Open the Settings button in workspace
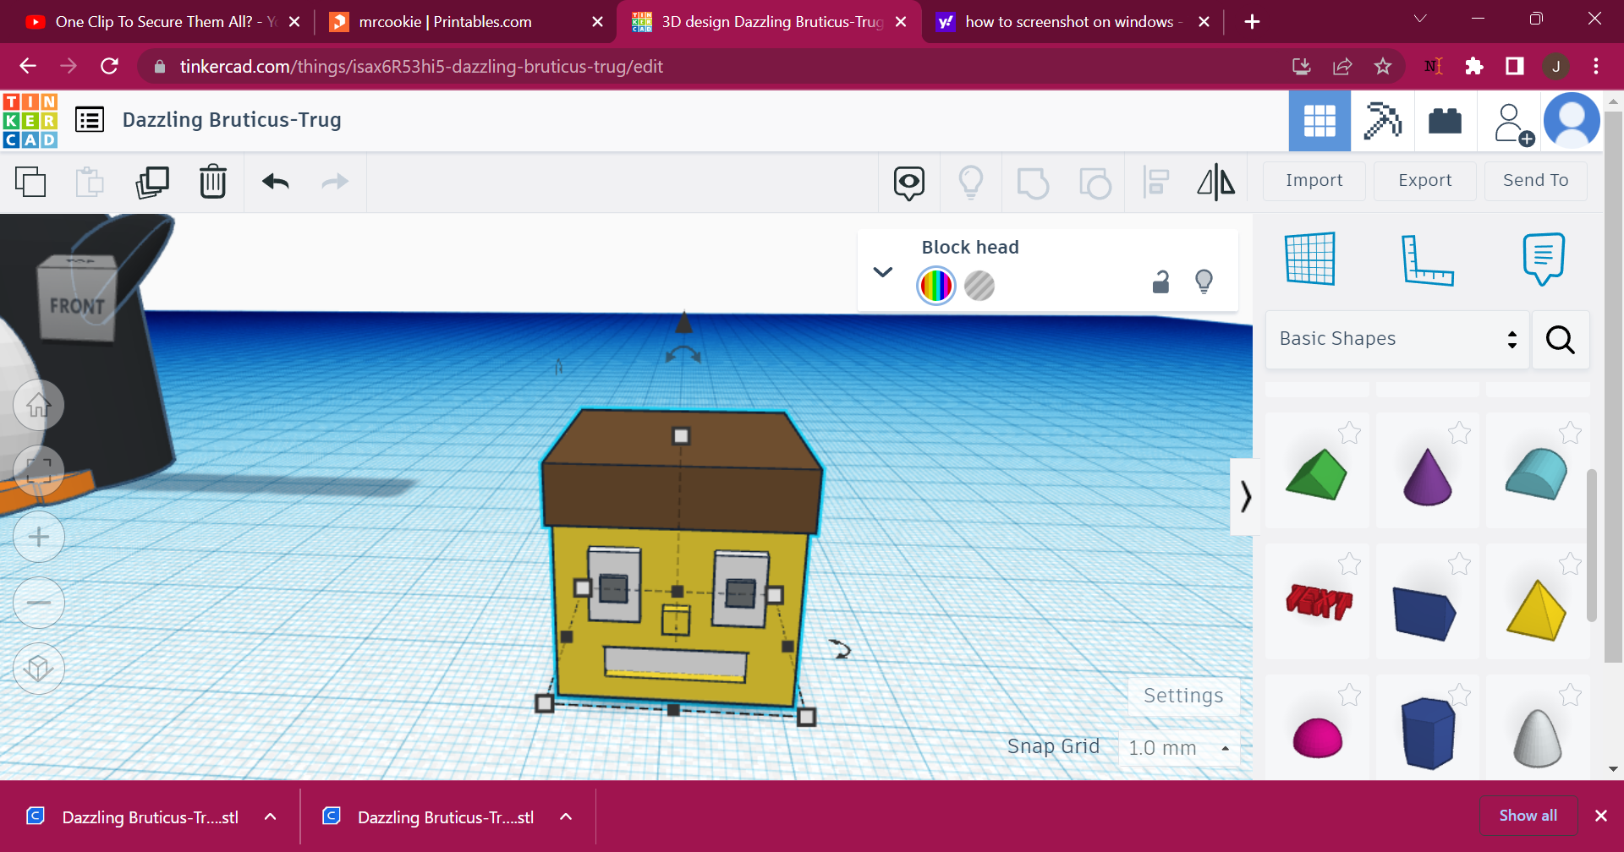The width and height of the screenshot is (1624, 852). pos(1183,696)
